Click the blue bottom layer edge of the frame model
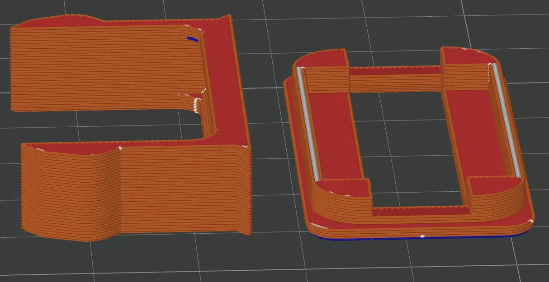 (423, 237)
